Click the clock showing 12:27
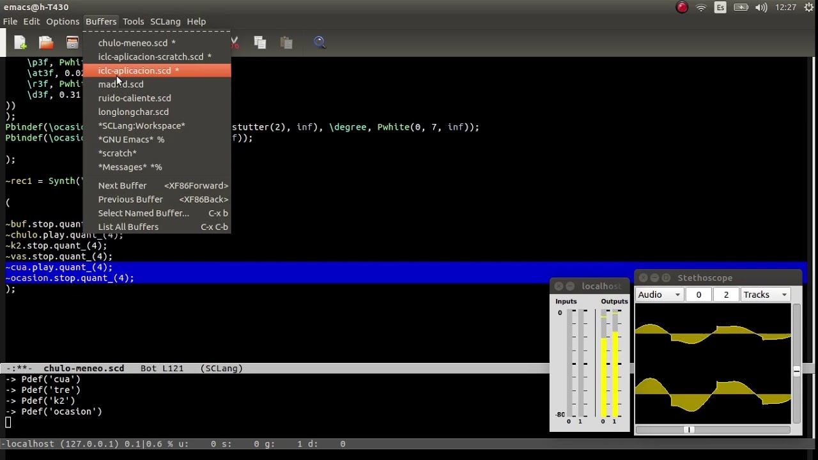 click(785, 8)
